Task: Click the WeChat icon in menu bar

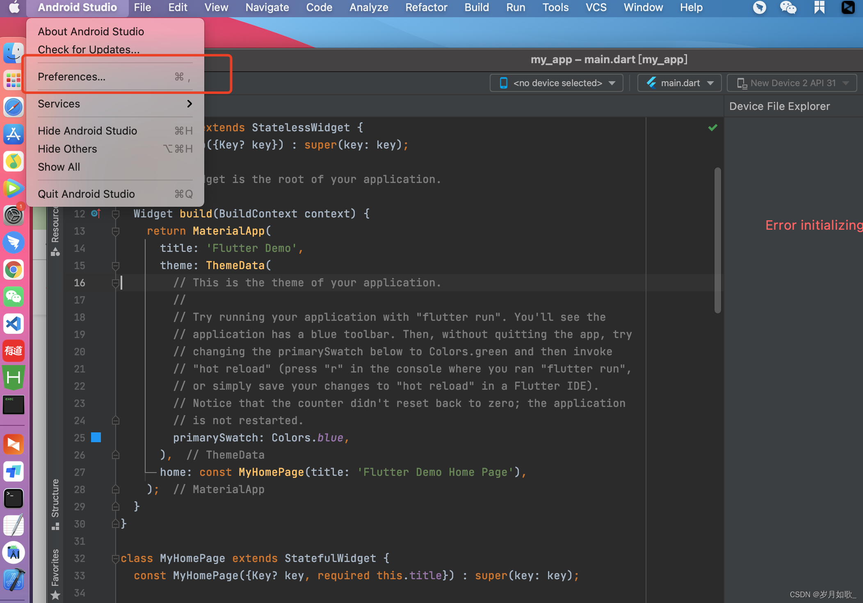Action: point(788,7)
